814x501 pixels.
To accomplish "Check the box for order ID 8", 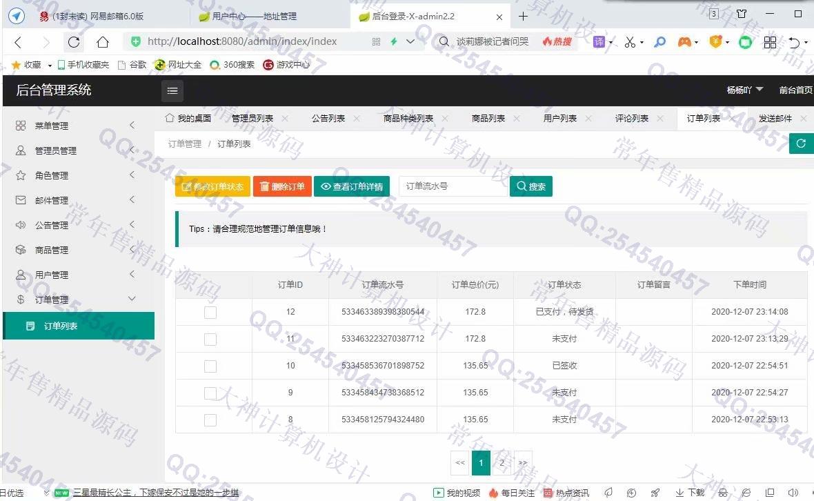I will [x=210, y=420].
